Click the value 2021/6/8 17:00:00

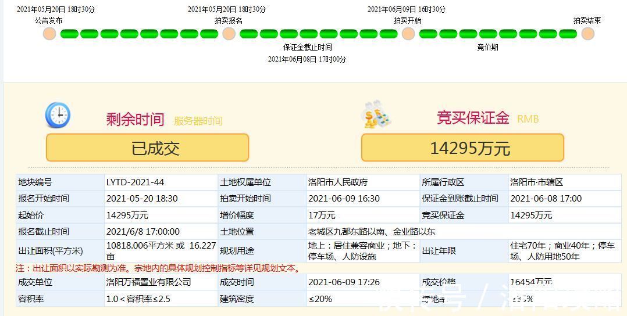tap(143, 232)
